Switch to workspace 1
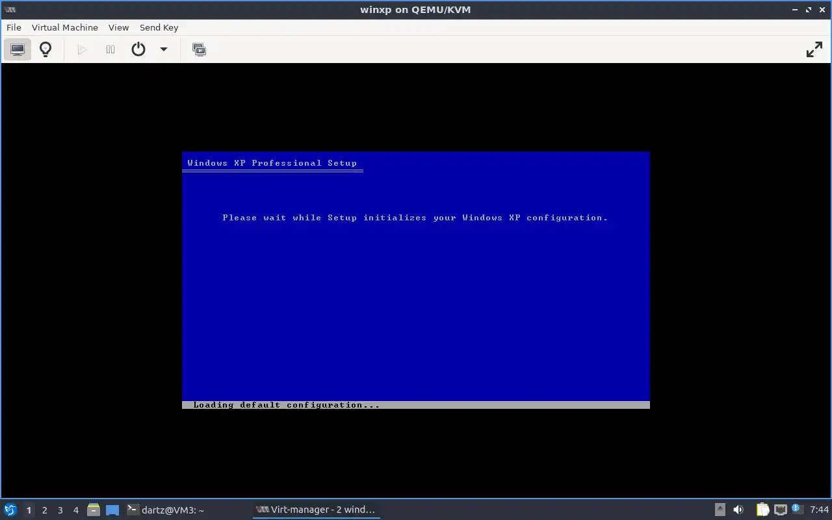Viewport: 832px width, 520px height. [x=29, y=510]
